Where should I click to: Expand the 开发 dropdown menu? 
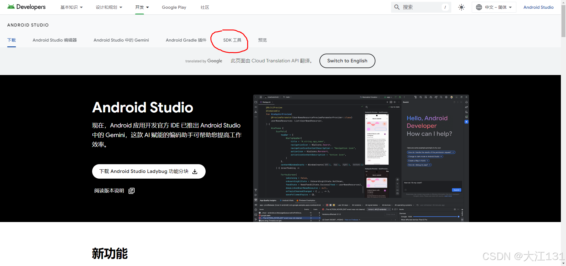[x=142, y=7]
